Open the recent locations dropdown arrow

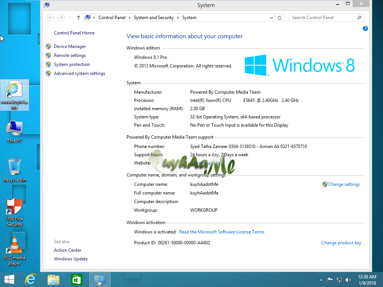(x=70, y=18)
